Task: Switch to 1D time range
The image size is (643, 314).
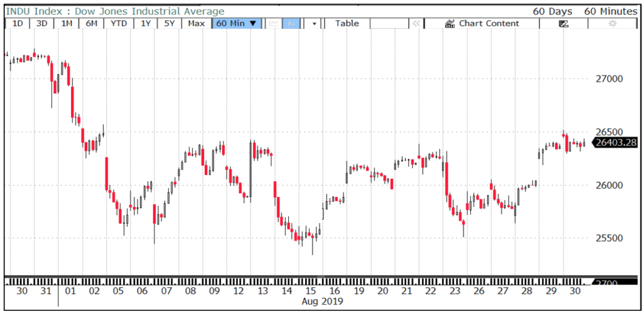Action: point(18,23)
